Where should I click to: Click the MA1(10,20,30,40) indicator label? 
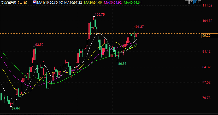pos(50,3)
